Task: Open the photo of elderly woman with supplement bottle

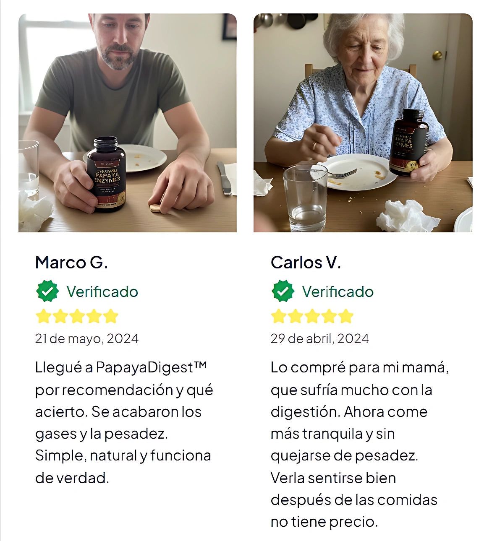Action: click(x=363, y=123)
